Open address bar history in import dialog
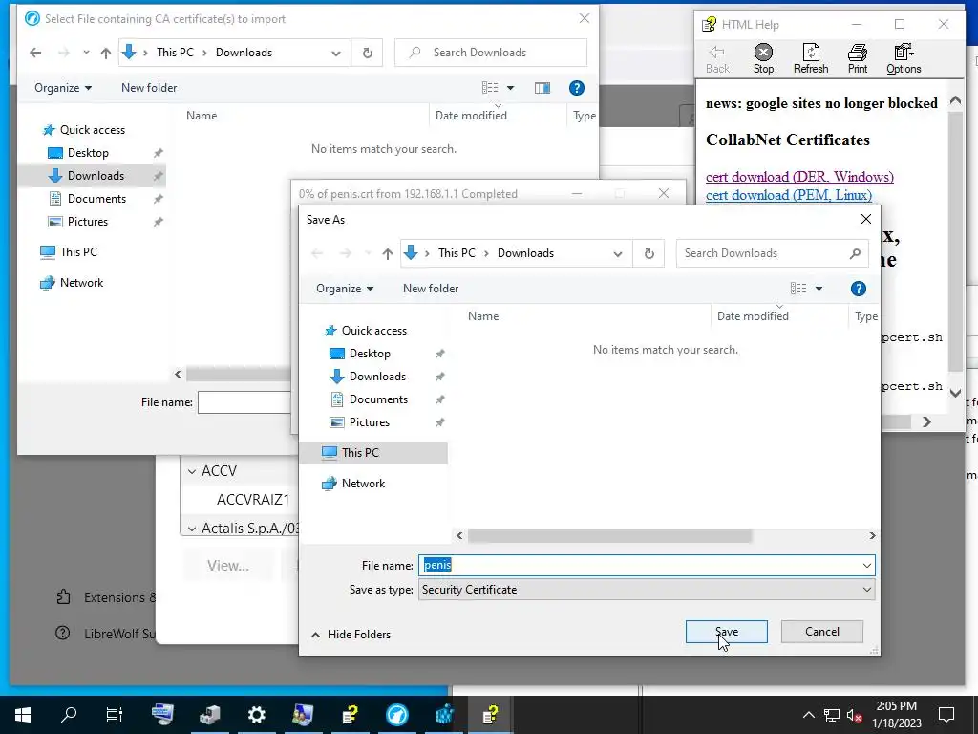 click(336, 54)
